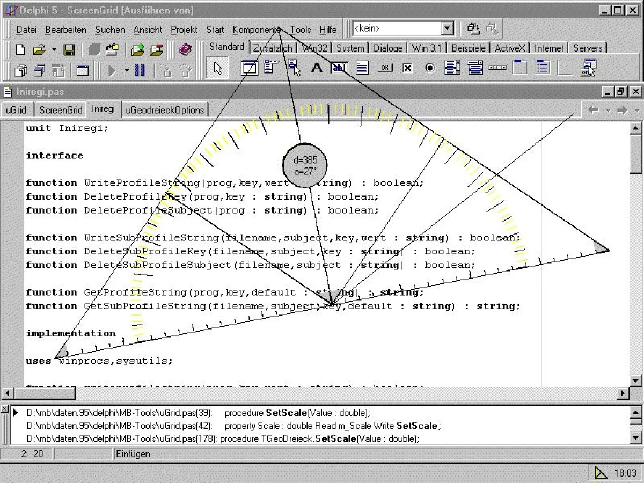Open the <kein> desktop layout dropdown
This screenshot has height=483, width=644.
[x=447, y=28]
